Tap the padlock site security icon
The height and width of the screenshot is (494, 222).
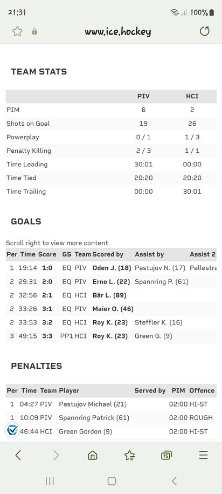(x=34, y=31)
